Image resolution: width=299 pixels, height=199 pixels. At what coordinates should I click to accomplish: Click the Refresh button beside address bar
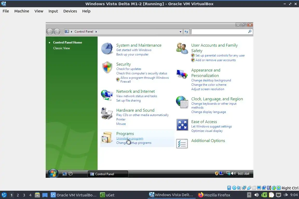(x=186, y=32)
